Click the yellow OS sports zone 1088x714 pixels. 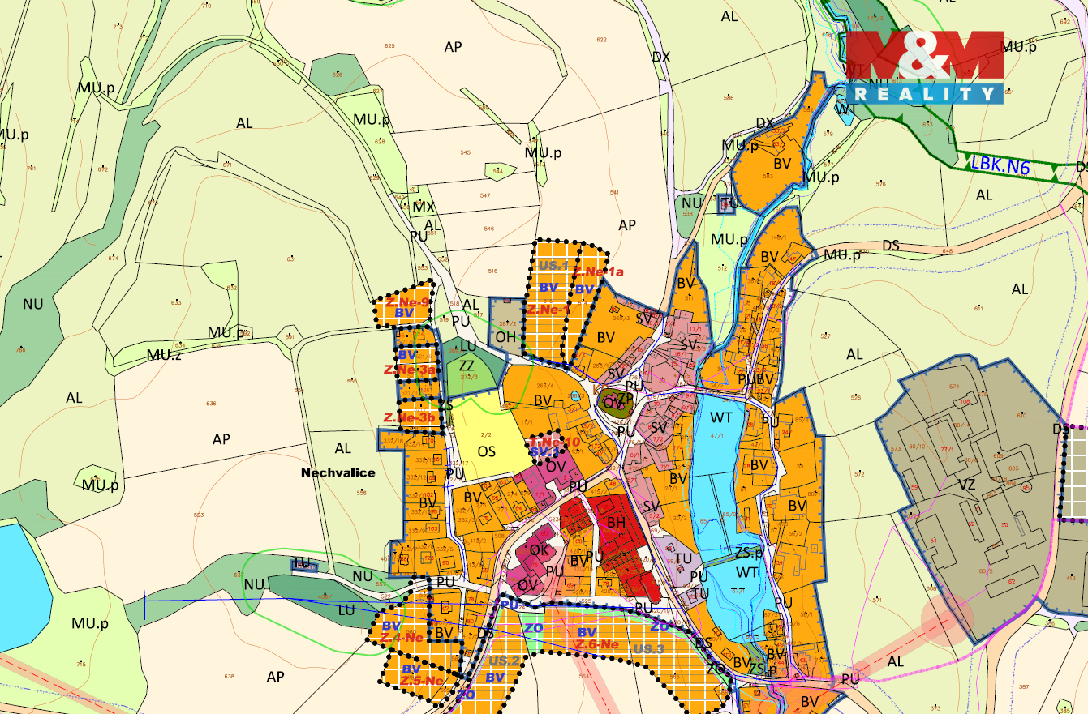coord(487,451)
